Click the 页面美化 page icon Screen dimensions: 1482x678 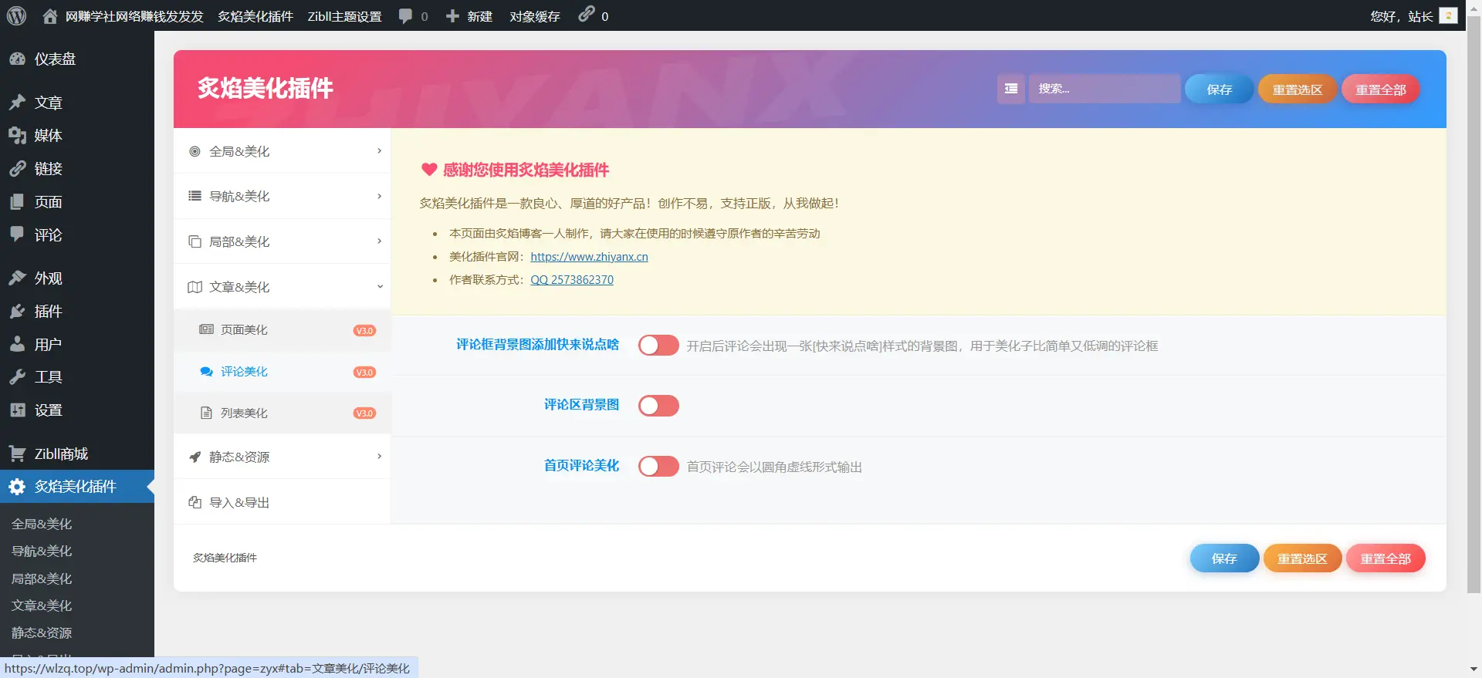(x=206, y=329)
